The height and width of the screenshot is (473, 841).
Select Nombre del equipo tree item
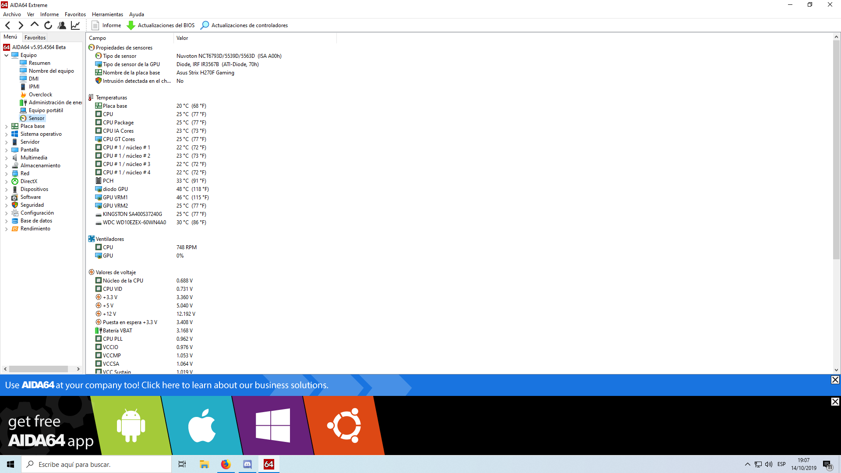coord(51,71)
